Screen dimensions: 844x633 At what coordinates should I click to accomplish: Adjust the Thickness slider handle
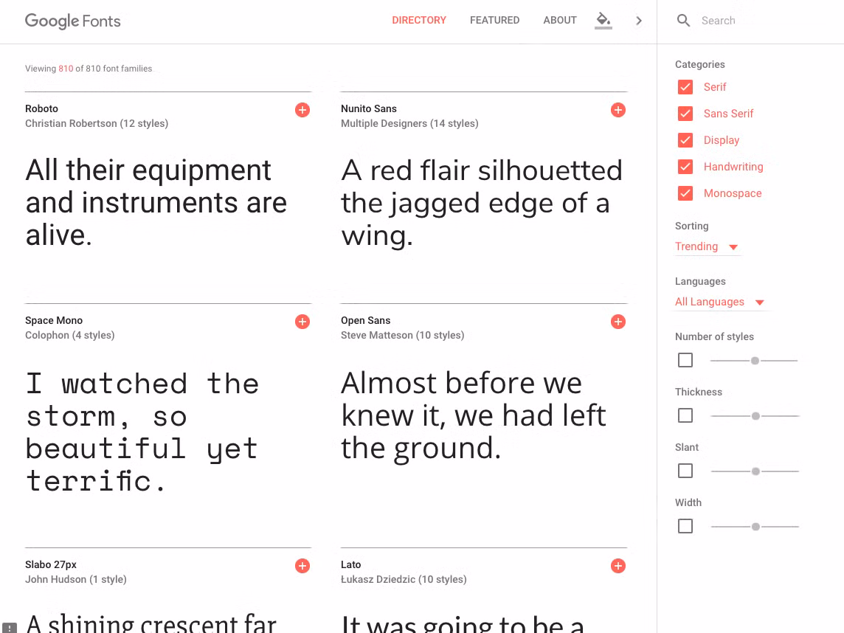tap(755, 415)
